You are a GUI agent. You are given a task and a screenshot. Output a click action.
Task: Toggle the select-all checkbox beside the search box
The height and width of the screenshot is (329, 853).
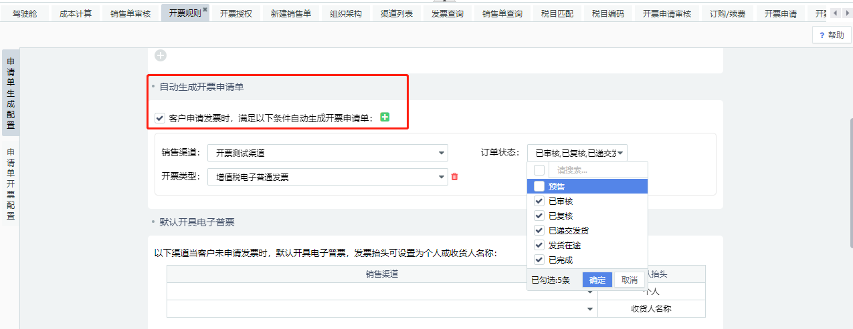point(539,170)
